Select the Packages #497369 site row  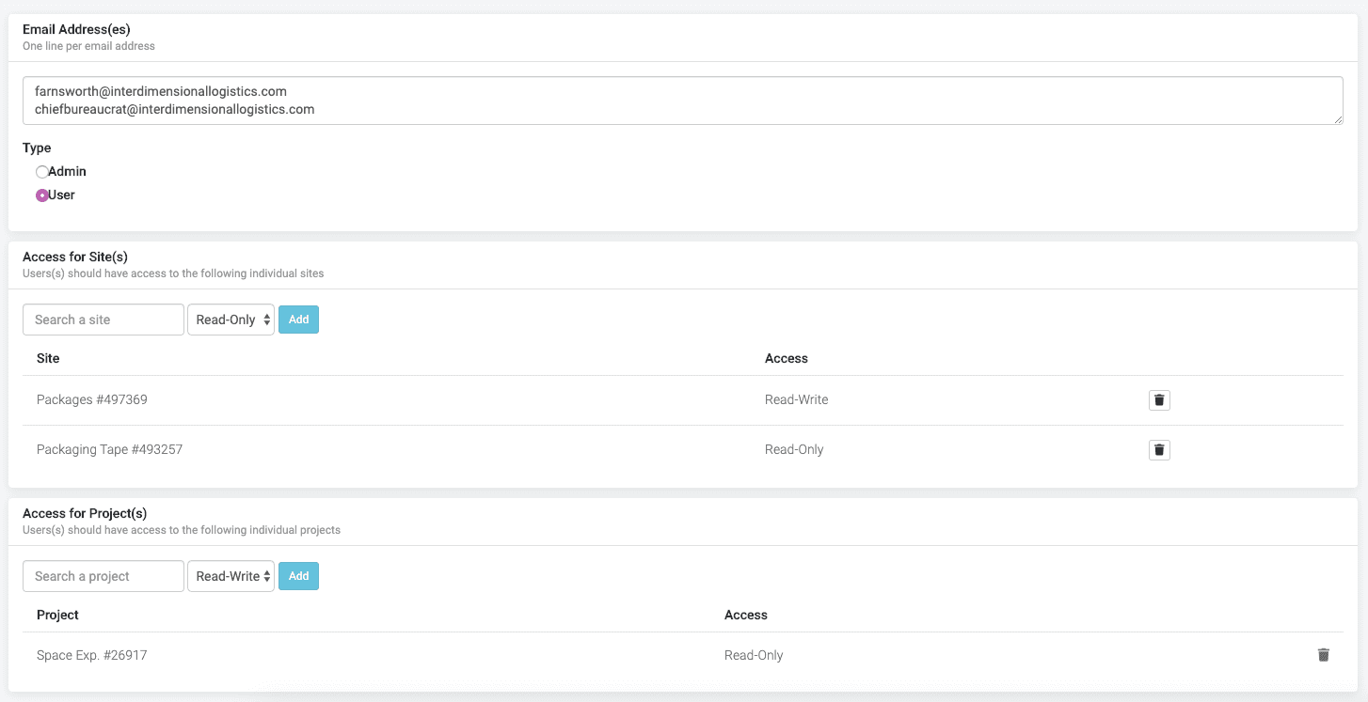92,400
